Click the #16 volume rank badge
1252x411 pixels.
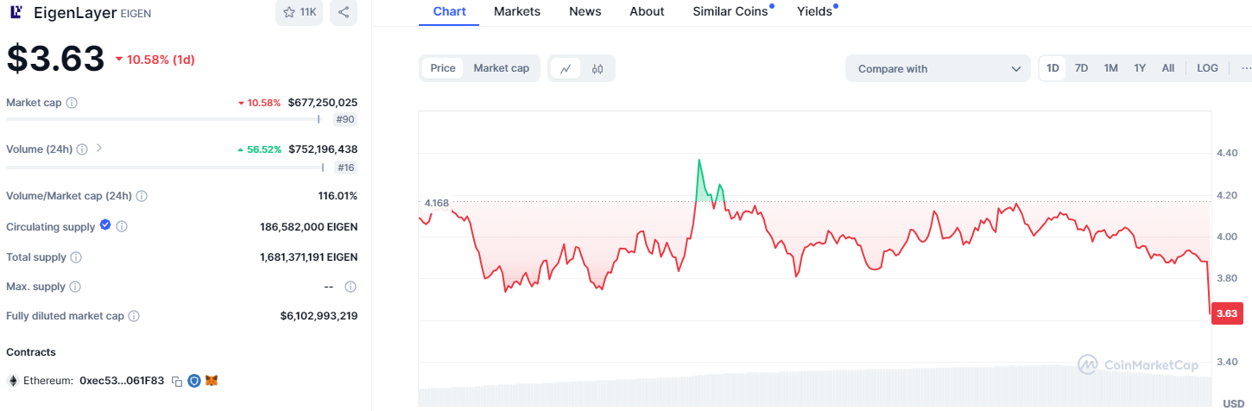345,168
